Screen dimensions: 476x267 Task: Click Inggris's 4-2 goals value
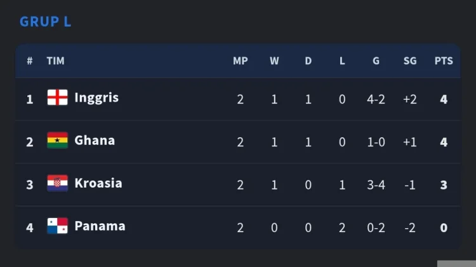(x=376, y=99)
